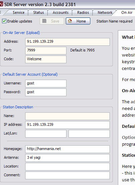The image size is (135, 185).
Task: Click the house icon on Home button
Action: click(x=70, y=21)
